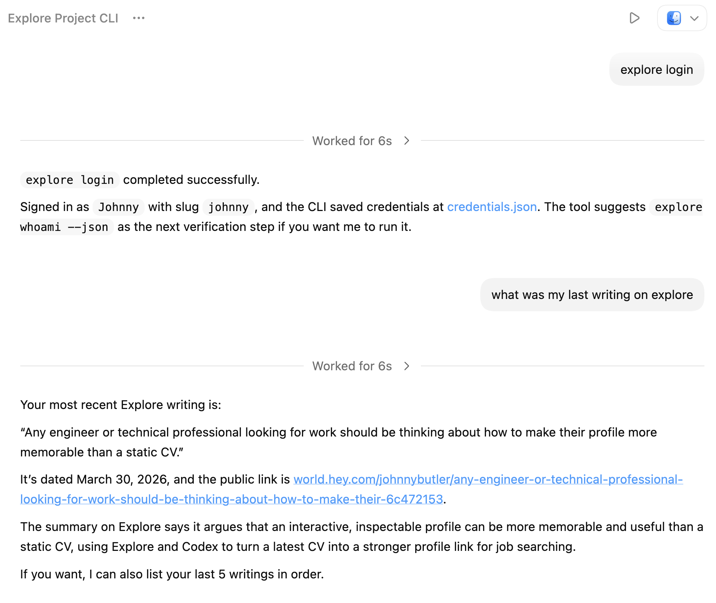Expand the chevron after second "Worked for 6s"
This screenshot has width=716, height=603.
(x=407, y=366)
